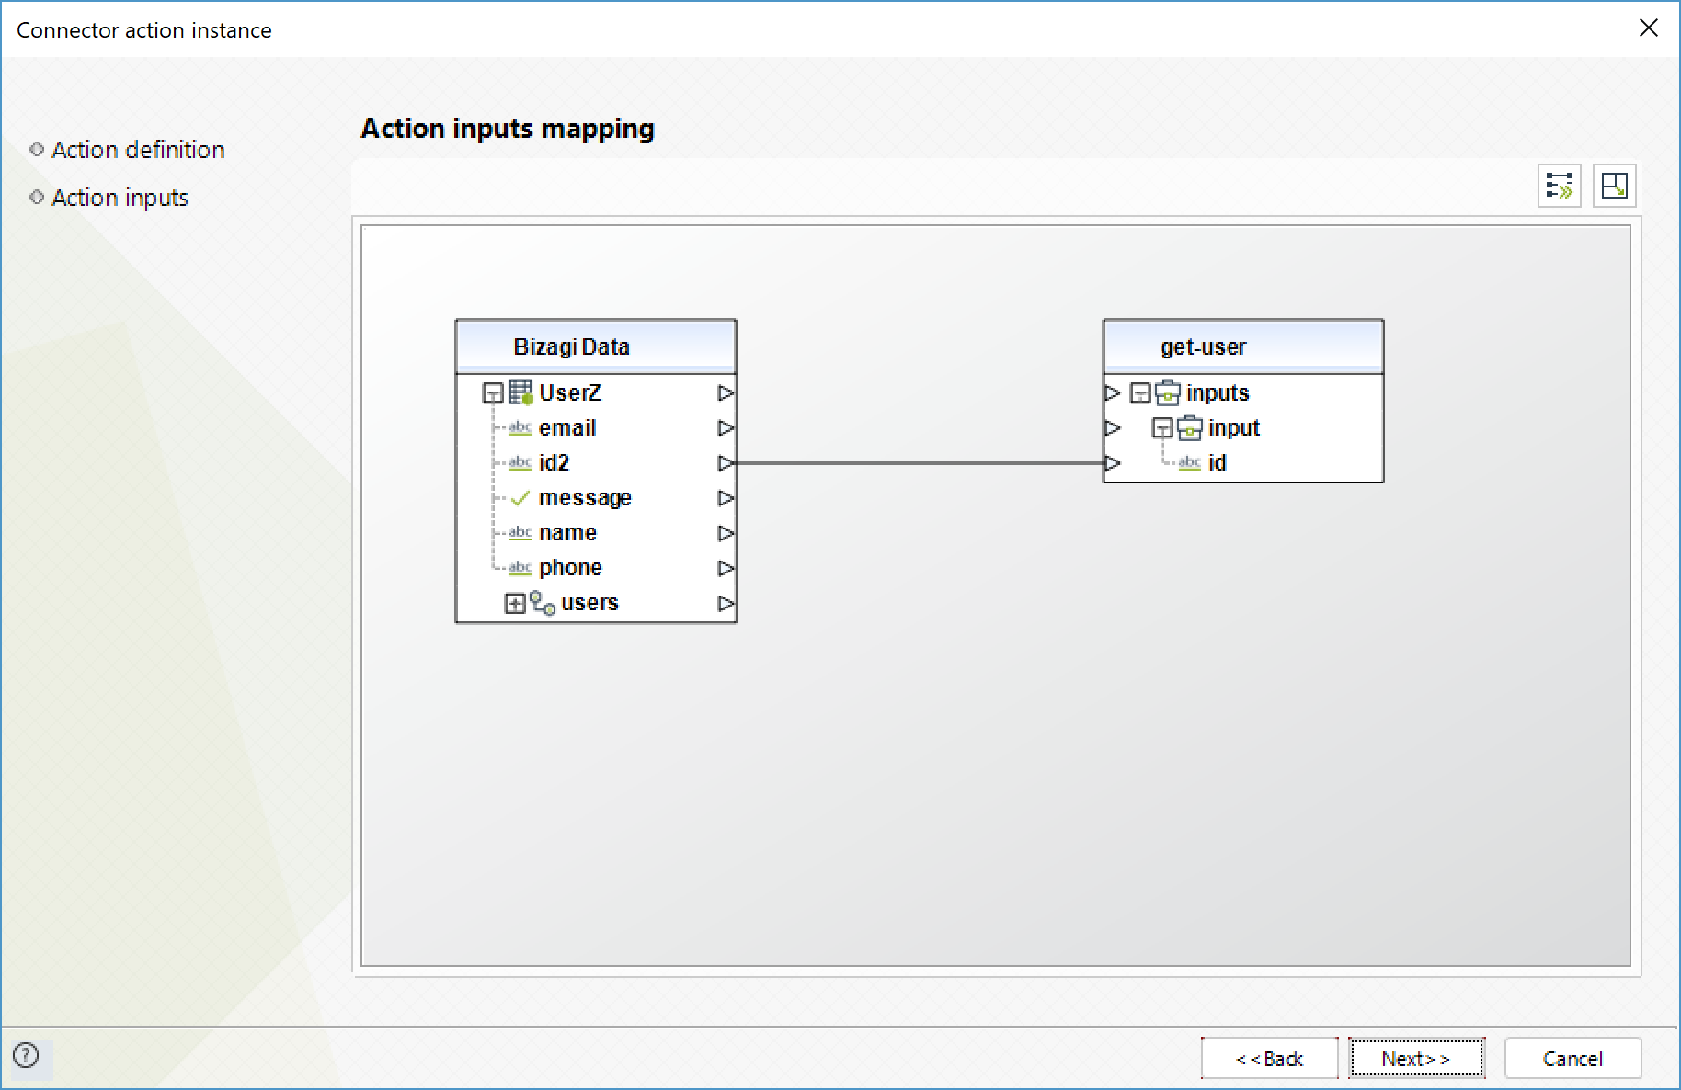Image resolution: width=1681 pixels, height=1090 pixels.
Task: Click the Bizagi Data panel header
Action: coord(596,346)
